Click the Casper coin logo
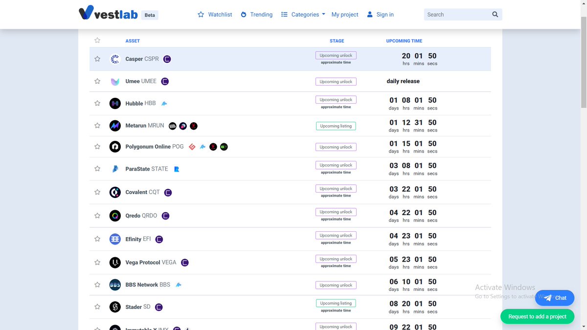This screenshot has height=330, width=587. [115, 59]
